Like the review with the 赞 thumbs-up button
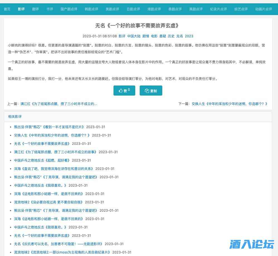The height and width of the screenshot is (256, 278). point(124,91)
